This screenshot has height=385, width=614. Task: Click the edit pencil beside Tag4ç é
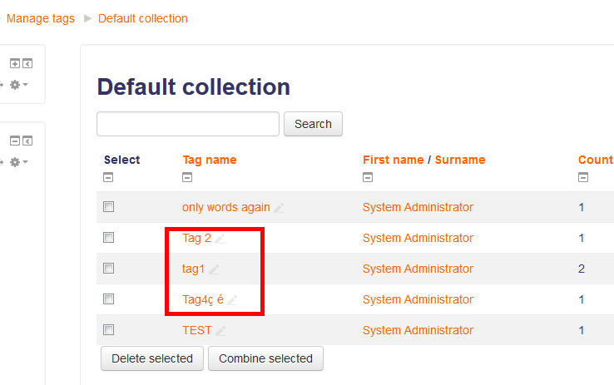pyautogui.click(x=232, y=300)
